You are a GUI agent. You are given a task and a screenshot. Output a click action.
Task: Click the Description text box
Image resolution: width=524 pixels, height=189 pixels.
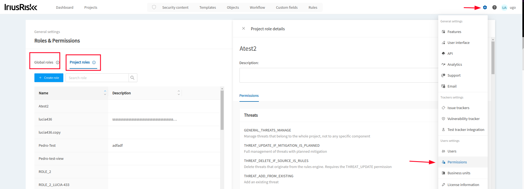(x=339, y=75)
